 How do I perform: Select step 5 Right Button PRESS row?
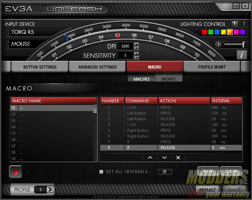(x=171, y=130)
